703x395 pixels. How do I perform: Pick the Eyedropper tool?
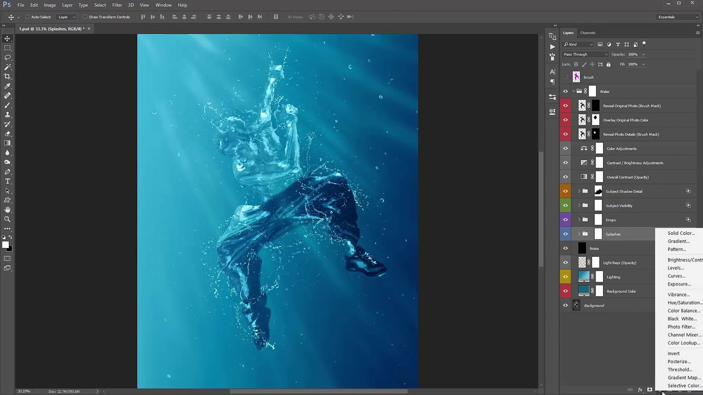[x=8, y=86]
